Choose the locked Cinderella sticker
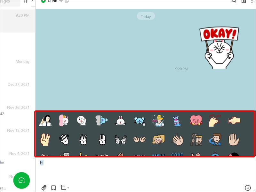 [x=158, y=121]
